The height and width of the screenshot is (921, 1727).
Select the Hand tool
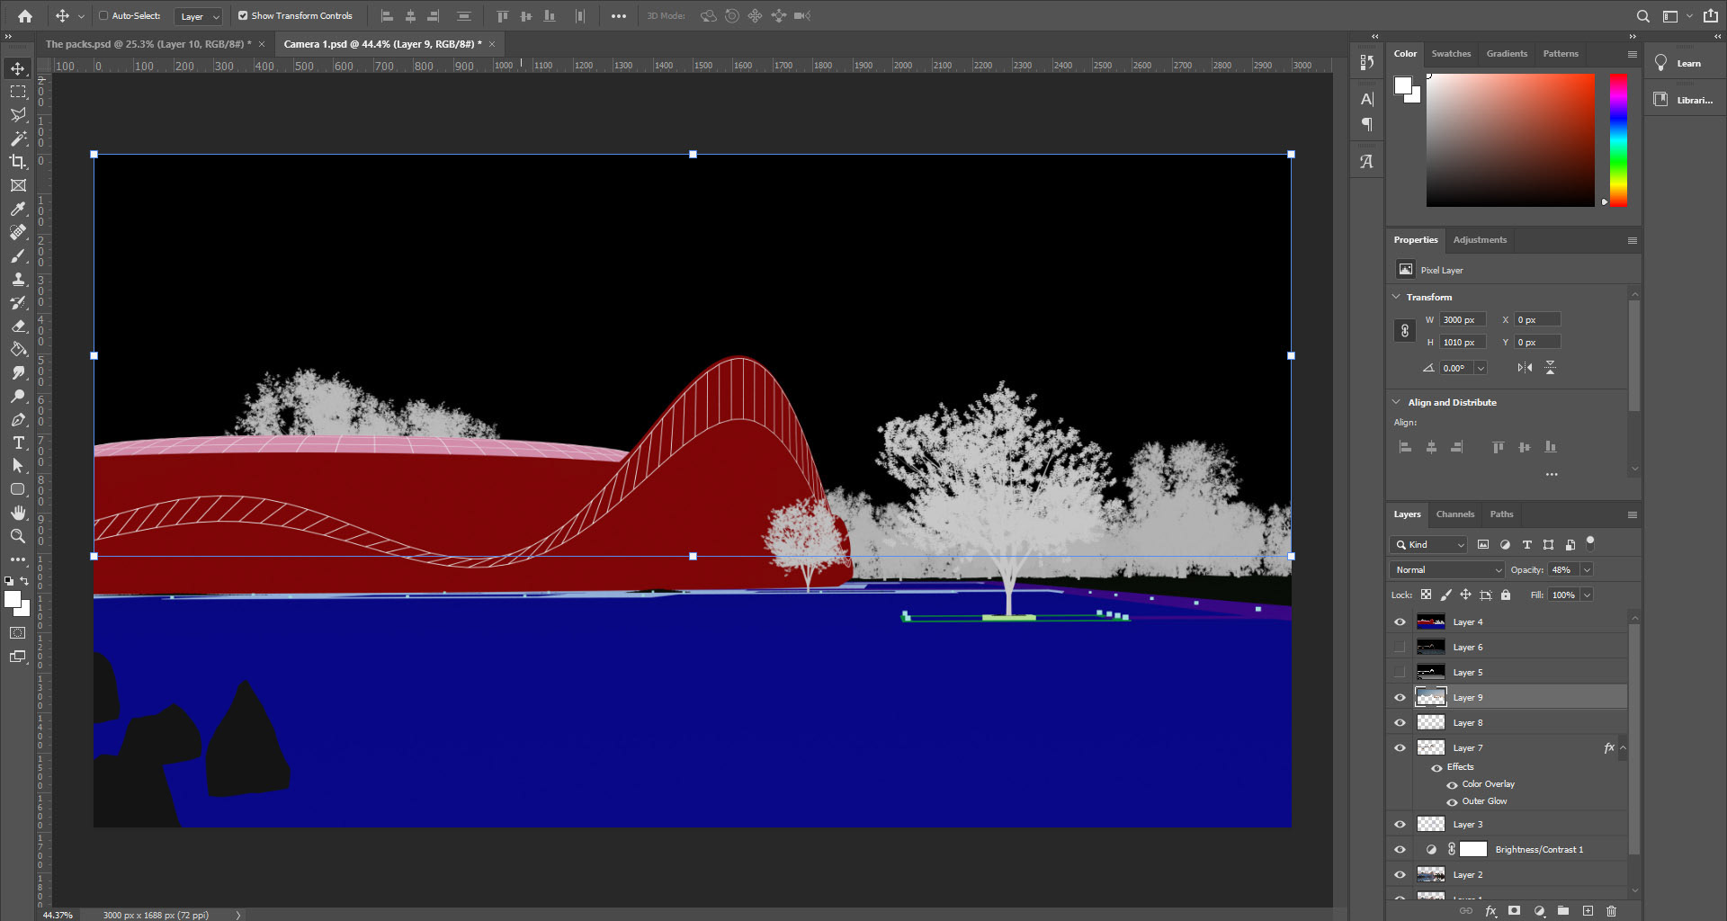[18, 513]
